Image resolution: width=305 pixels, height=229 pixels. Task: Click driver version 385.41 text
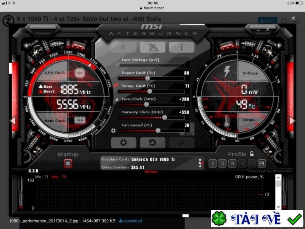138,168
